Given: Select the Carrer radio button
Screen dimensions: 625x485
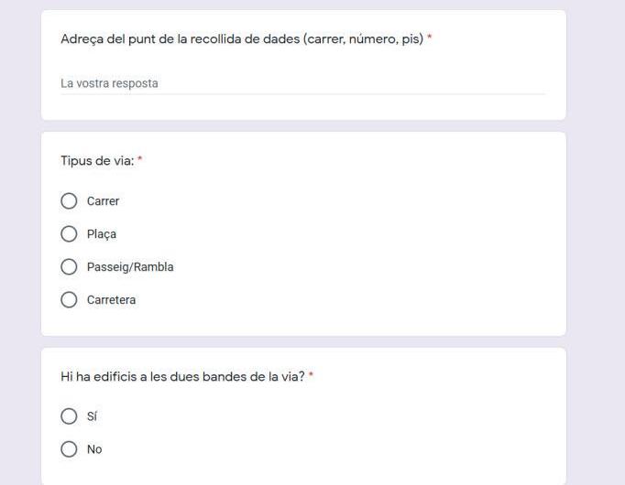Looking at the screenshot, I should [x=69, y=201].
